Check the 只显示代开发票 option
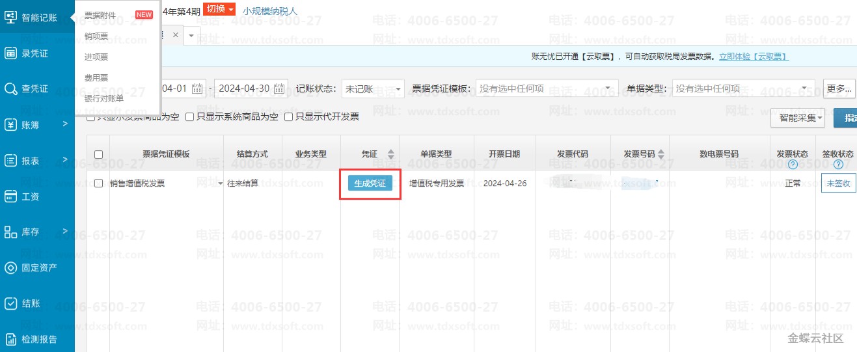Screen dimensions: 857x352 [289, 117]
